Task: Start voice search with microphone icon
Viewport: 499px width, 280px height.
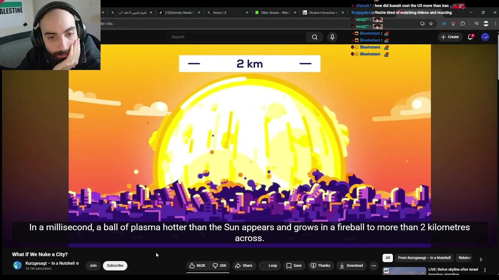Action: (332, 37)
